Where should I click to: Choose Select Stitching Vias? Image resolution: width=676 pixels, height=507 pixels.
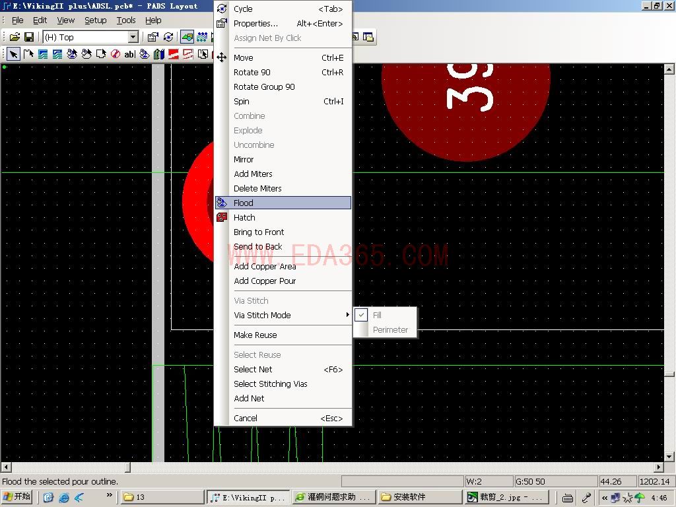coord(283,384)
